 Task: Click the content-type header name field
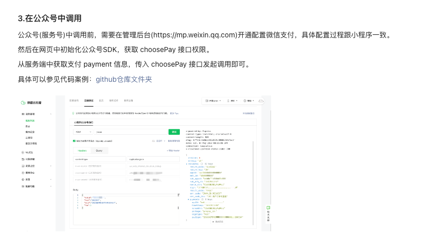99,159
